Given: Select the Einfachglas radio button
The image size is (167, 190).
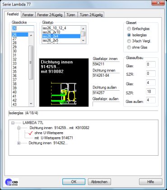Looking at the screenshot, I should pos(129,28).
